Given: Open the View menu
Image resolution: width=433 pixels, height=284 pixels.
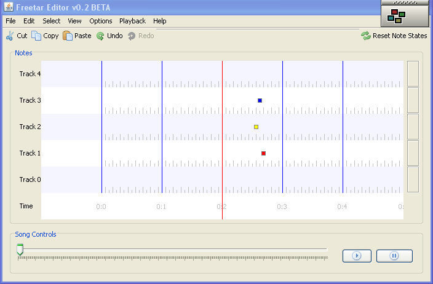Looking at the screenshot, I should tap(74, 21).
